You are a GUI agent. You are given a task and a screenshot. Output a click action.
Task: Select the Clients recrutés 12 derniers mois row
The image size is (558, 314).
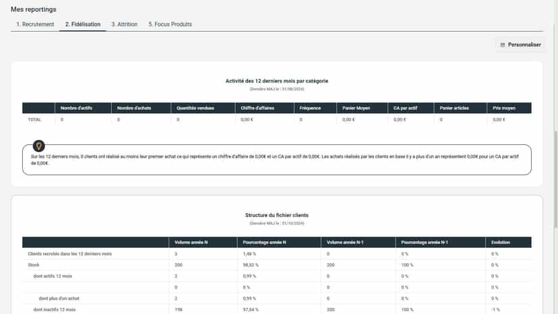click(x=277, y=253)
